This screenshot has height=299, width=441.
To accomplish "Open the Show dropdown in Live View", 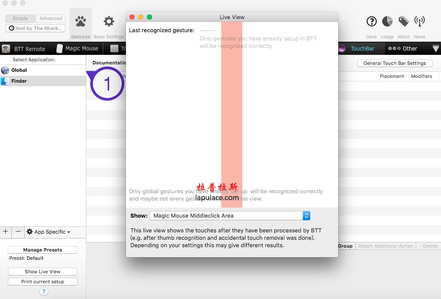I will tap(230, 215).
